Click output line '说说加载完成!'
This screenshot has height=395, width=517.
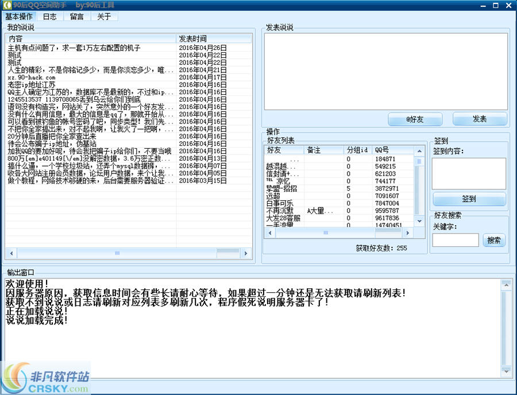tap(37, 320)
